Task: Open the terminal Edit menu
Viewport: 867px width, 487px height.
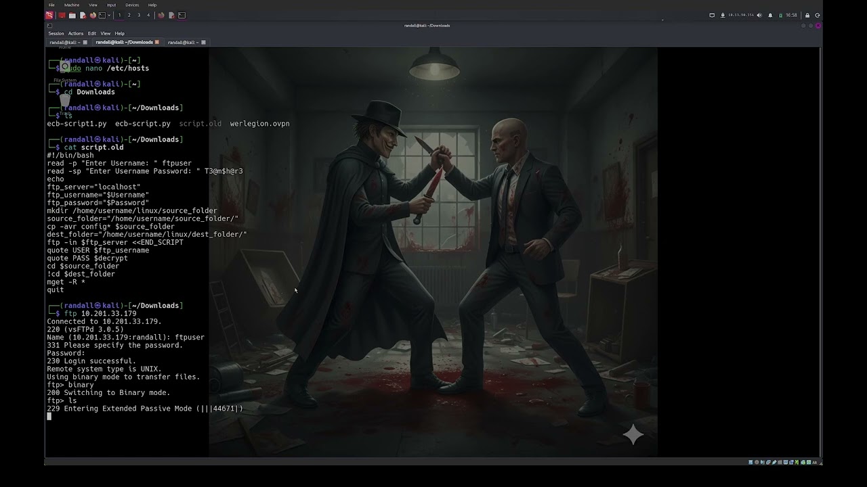Action: point(92,33)
